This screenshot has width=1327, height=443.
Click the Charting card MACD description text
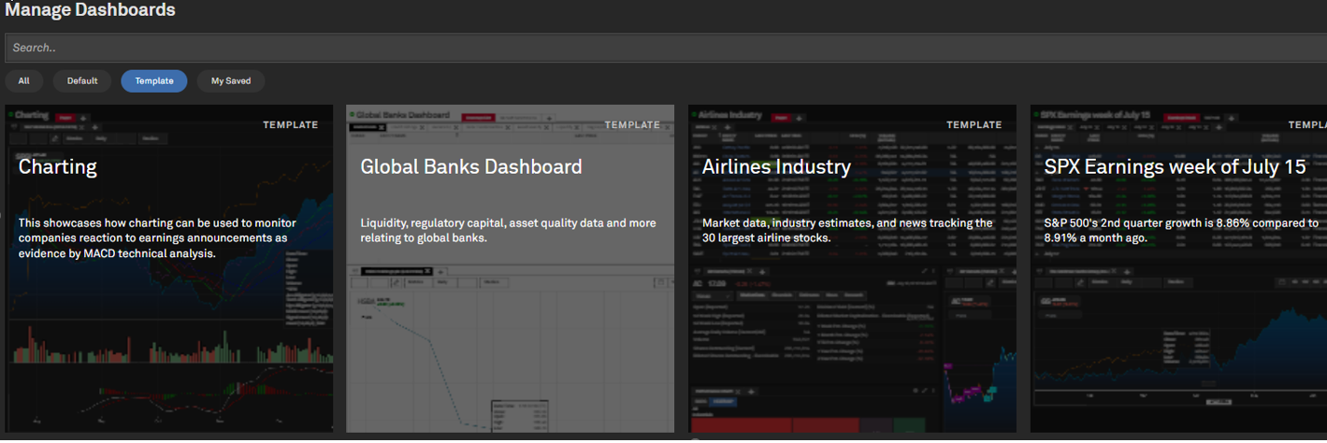point(158,238)
